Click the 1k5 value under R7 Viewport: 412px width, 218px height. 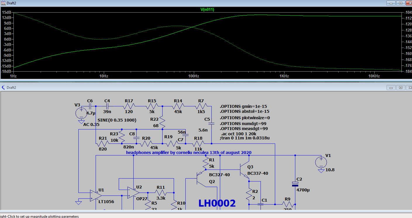click(201, 112)
